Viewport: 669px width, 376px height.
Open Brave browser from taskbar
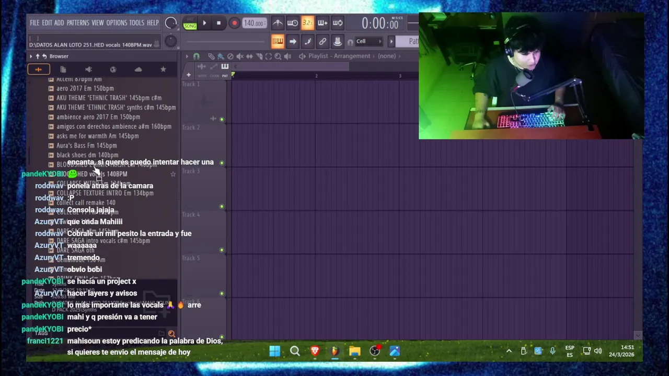(x=315, y=351)
